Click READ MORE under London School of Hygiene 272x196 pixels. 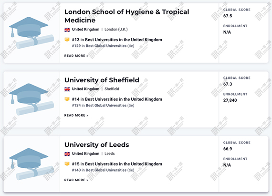[76, 56]
